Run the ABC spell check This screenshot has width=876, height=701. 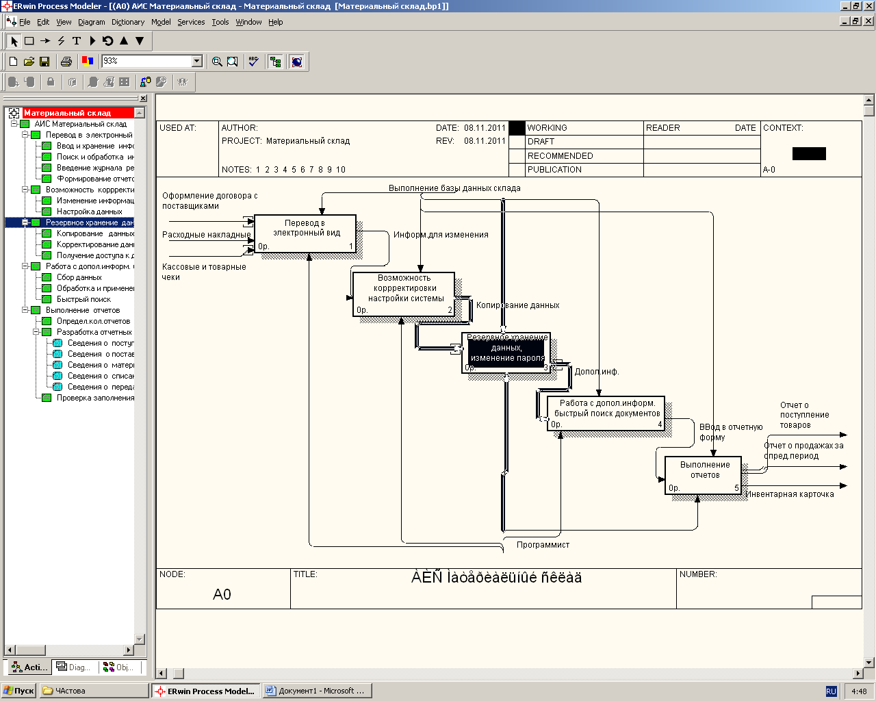coord(254,62)
